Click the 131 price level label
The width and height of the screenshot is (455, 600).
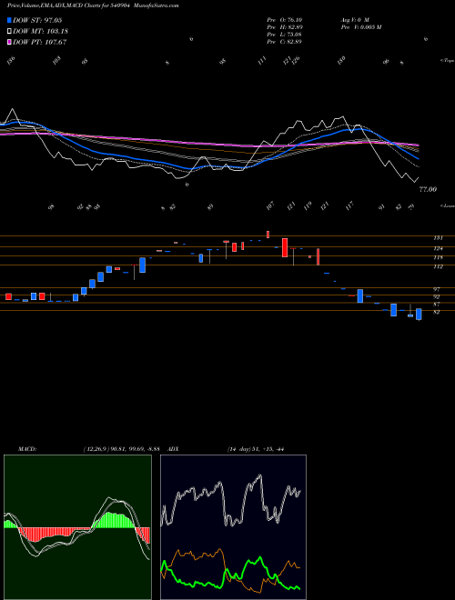(438, 238)
